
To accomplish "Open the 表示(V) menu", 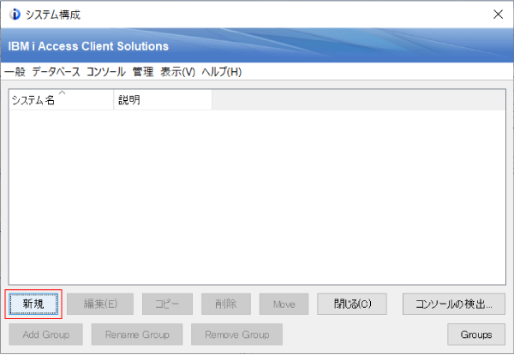I will 177,72.
